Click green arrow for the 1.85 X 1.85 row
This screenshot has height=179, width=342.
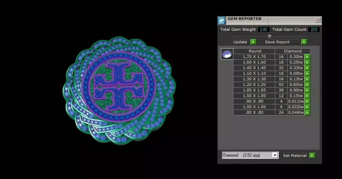[x=307, y=90]
